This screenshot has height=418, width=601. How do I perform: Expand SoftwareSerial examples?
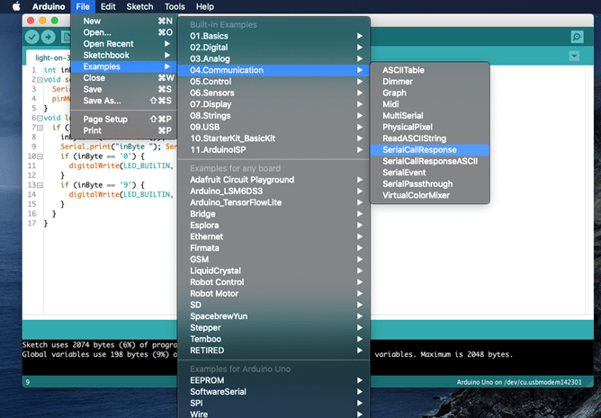tap(274, 392)
